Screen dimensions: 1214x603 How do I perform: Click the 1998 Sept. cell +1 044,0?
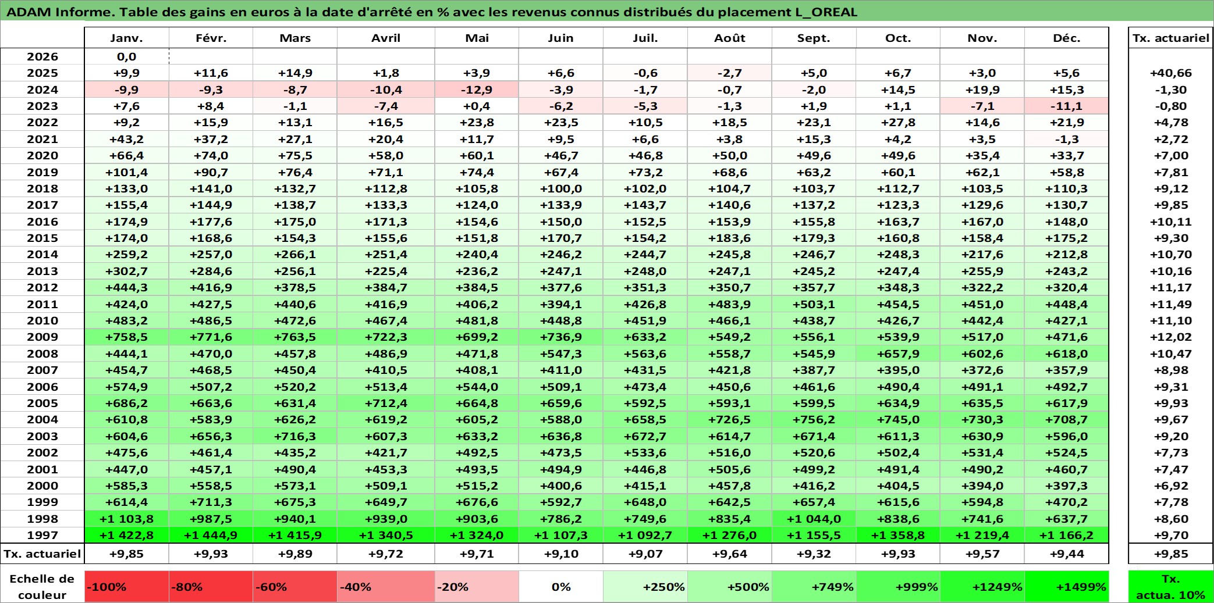814,519
